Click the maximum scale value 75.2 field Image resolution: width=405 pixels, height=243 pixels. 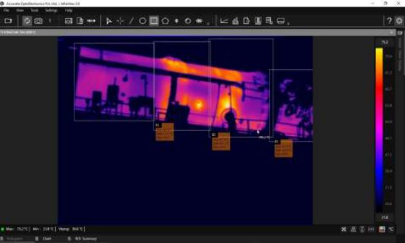click(x=384, y=42)
